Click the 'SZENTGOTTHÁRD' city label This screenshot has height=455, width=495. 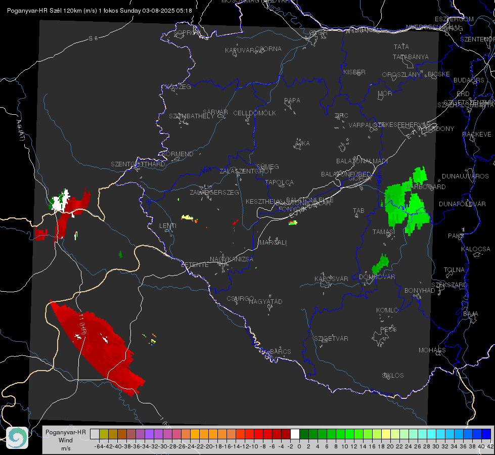[x=138, y=164]
